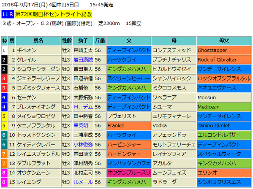The height and width of the screenshot is (189, 253).
Task: Click dam cell Vodka
Action: point(174,126)
